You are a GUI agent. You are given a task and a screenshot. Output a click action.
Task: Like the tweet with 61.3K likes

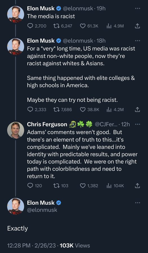89,26
